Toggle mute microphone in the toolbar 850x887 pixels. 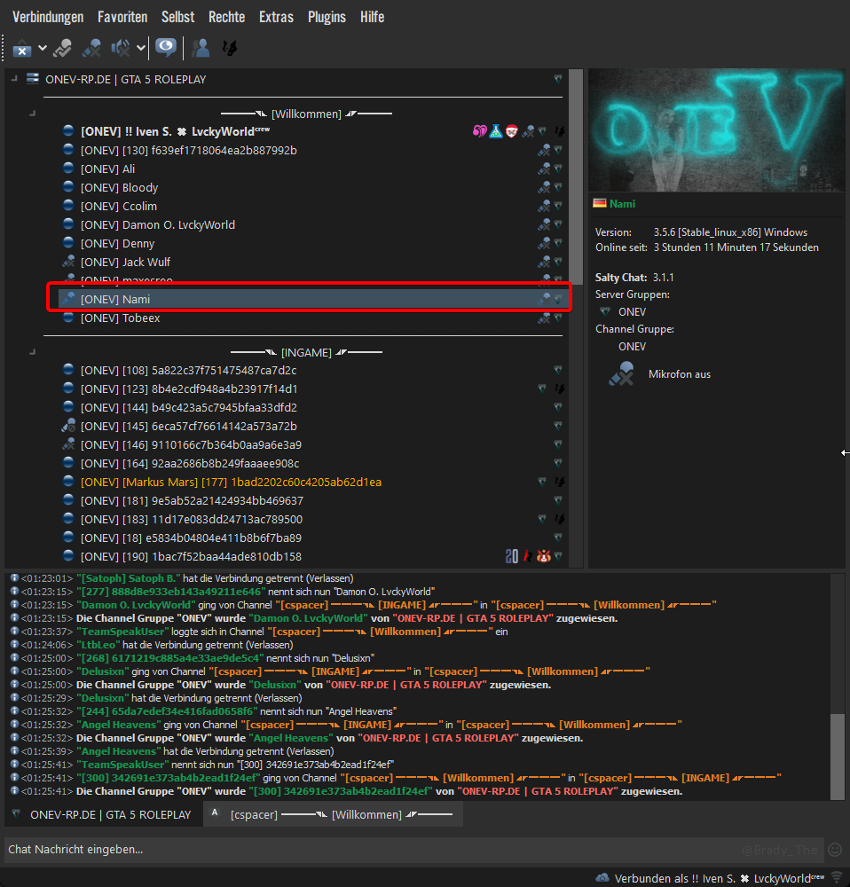(91, 48)
